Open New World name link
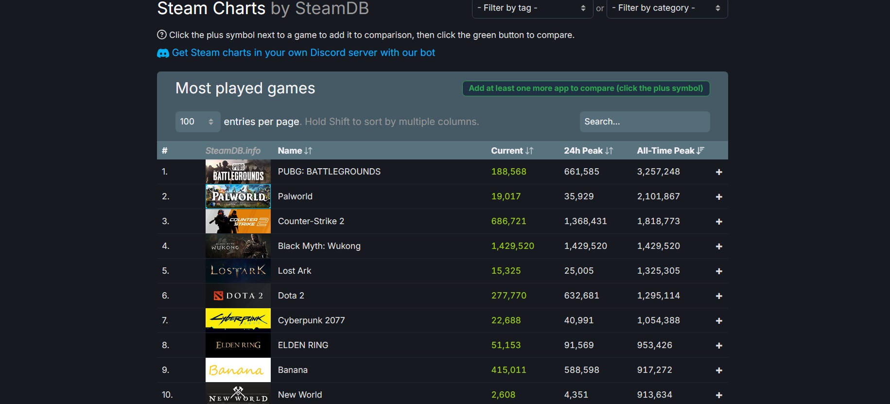 tap(300, 395)
